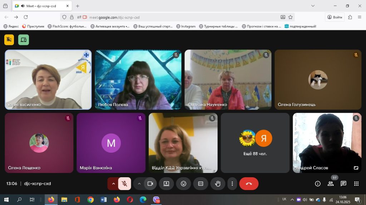This screenshot has height=205, width=366.
Task: Open the emoji reactions panel
Action: pyautogui.click(x=183, y=184)
